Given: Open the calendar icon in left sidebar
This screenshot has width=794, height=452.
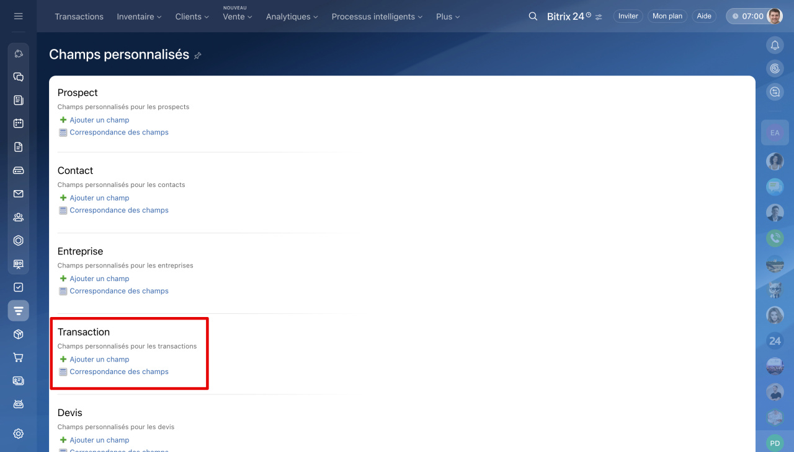Looking at the screenshot, I should click(18, 123).
